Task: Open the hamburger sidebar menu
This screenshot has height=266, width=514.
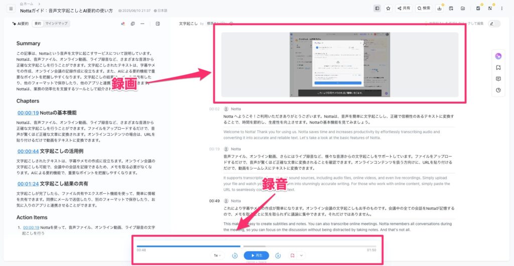Action: (x=11, y=9)
